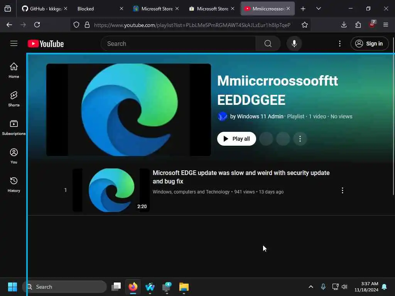Open video row three-dot action menu

click(x=343, y=190)
